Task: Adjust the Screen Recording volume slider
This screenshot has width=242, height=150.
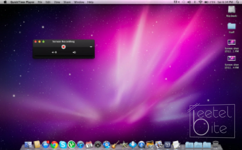Action: 65,52
